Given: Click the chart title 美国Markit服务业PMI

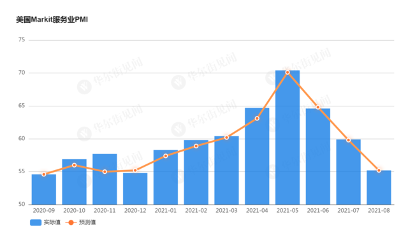Looking at the screenshot, I should [x=52, y=20].
